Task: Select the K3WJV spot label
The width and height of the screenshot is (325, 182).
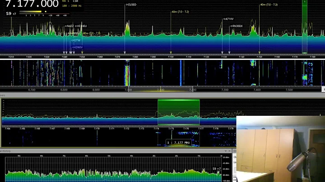Action: coord(78,47)
